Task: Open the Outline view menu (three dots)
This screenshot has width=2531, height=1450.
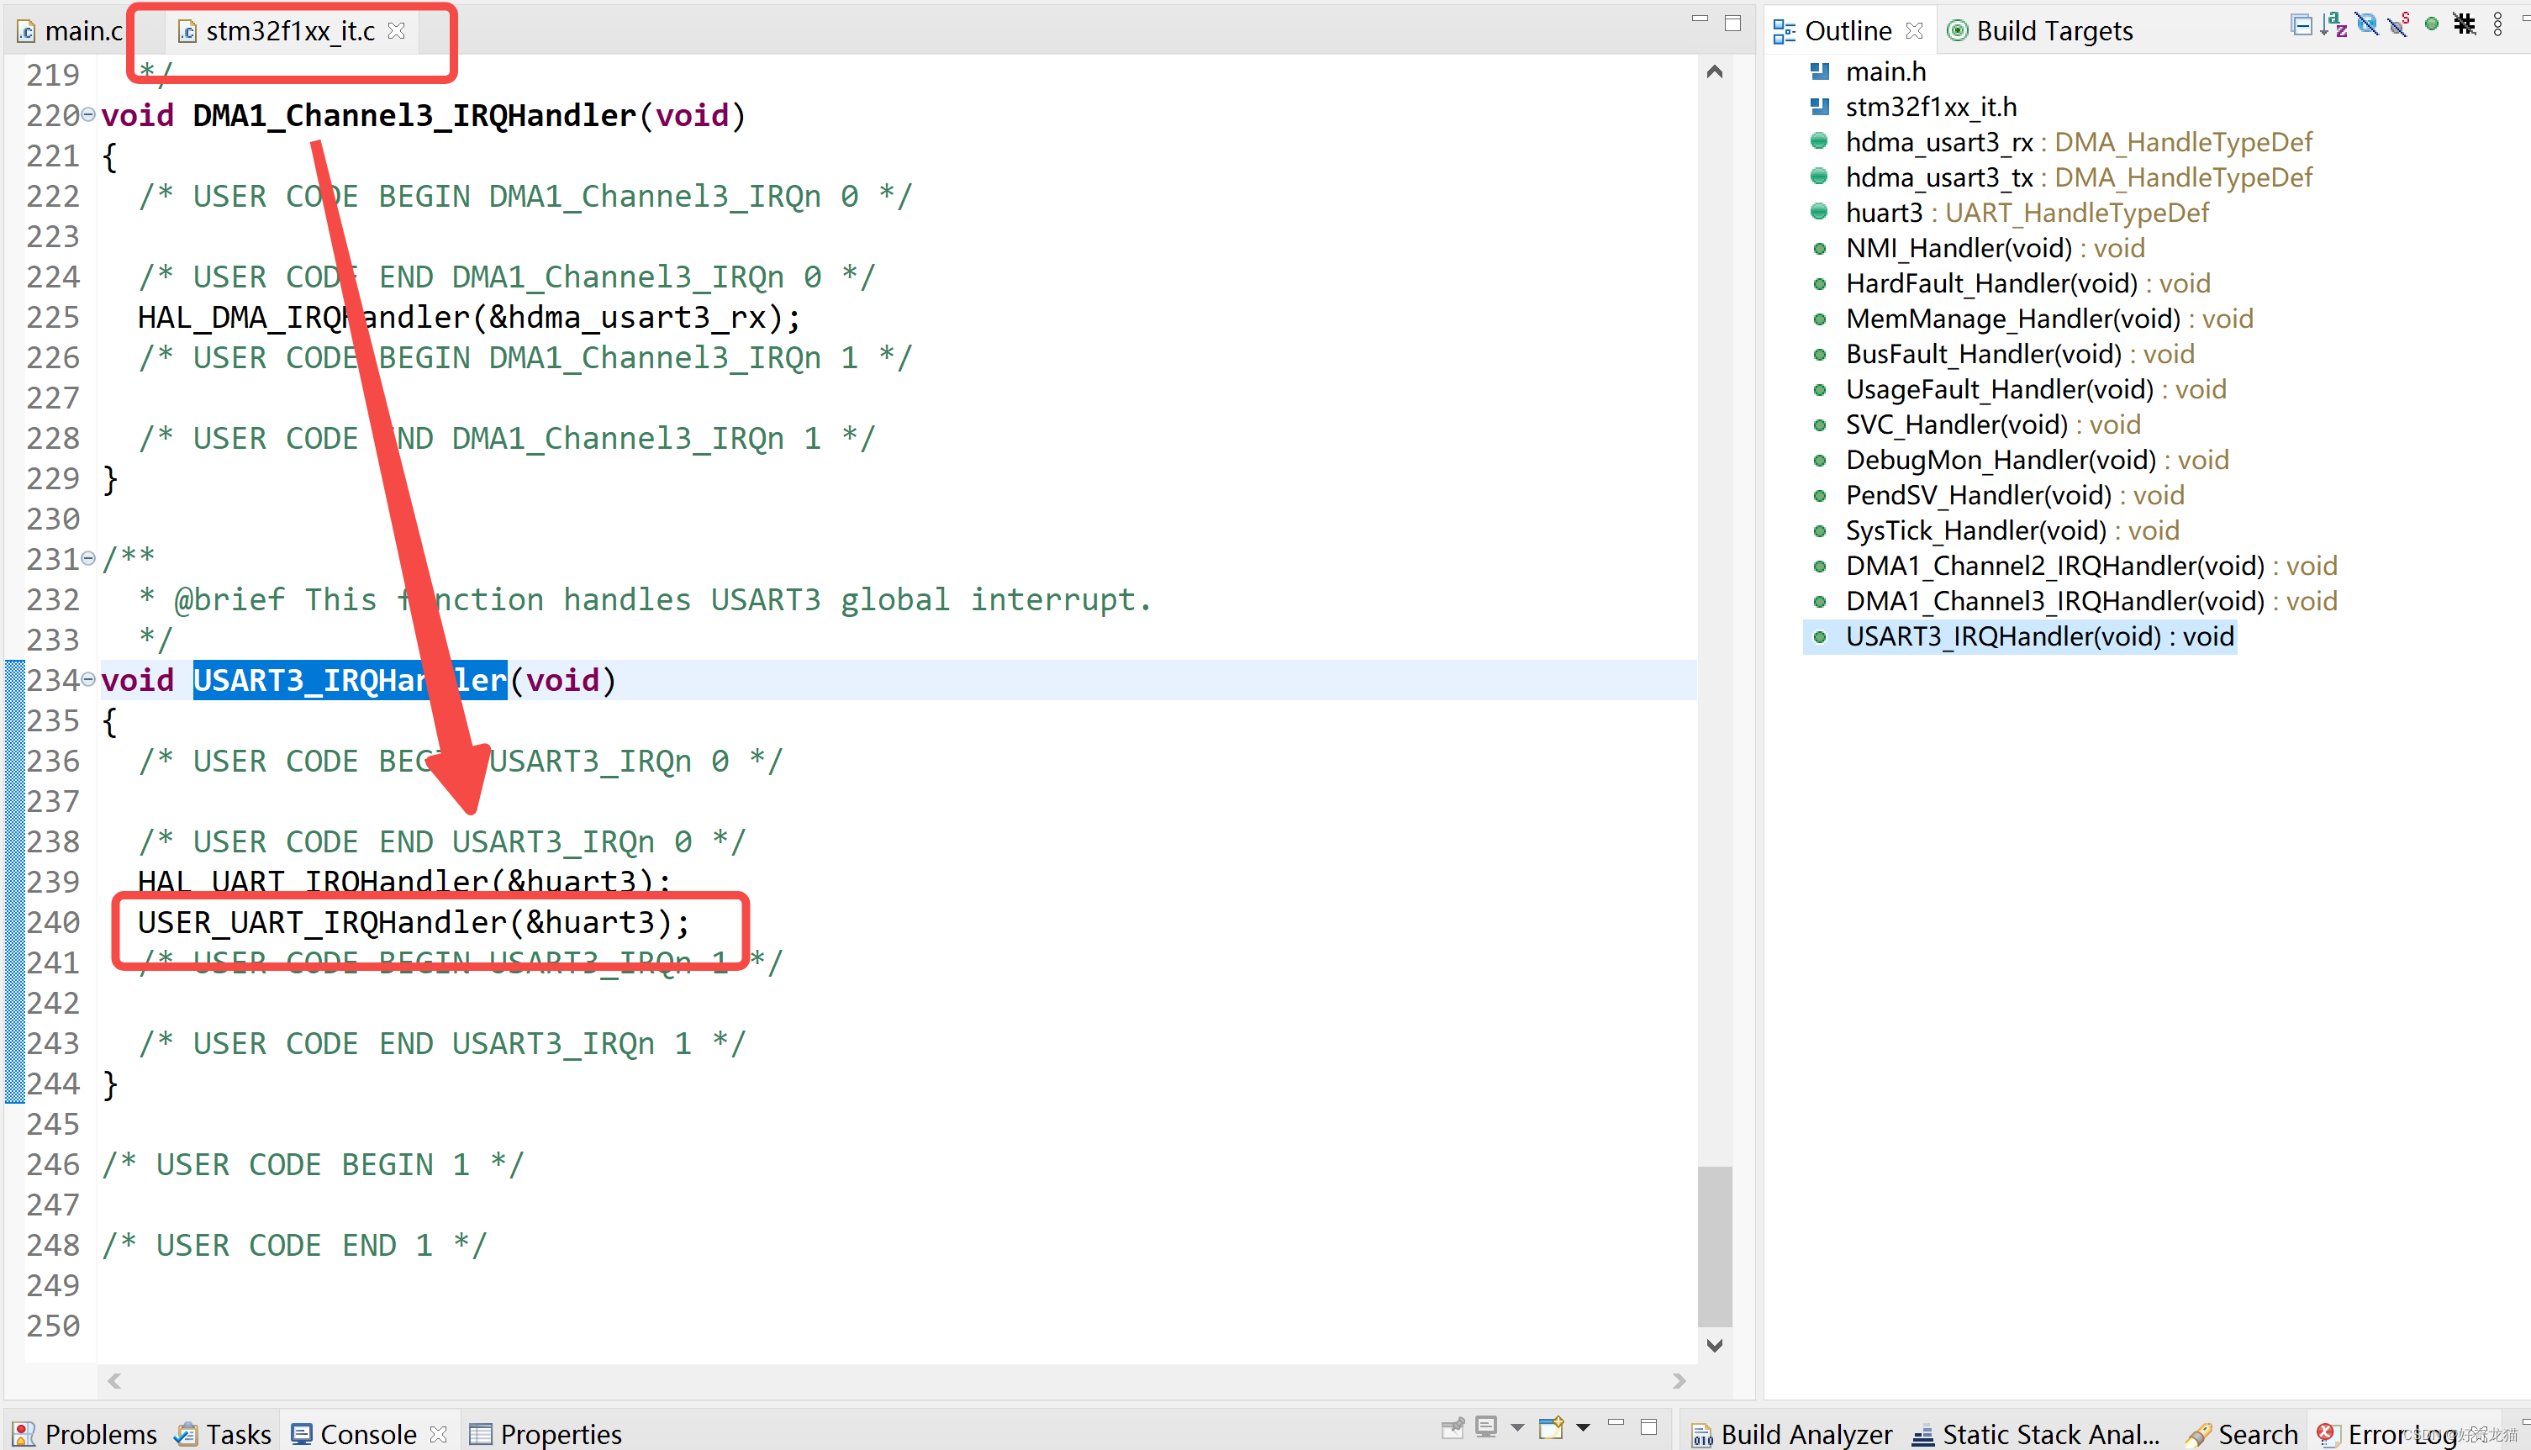Action: [x=2497, y=25]
